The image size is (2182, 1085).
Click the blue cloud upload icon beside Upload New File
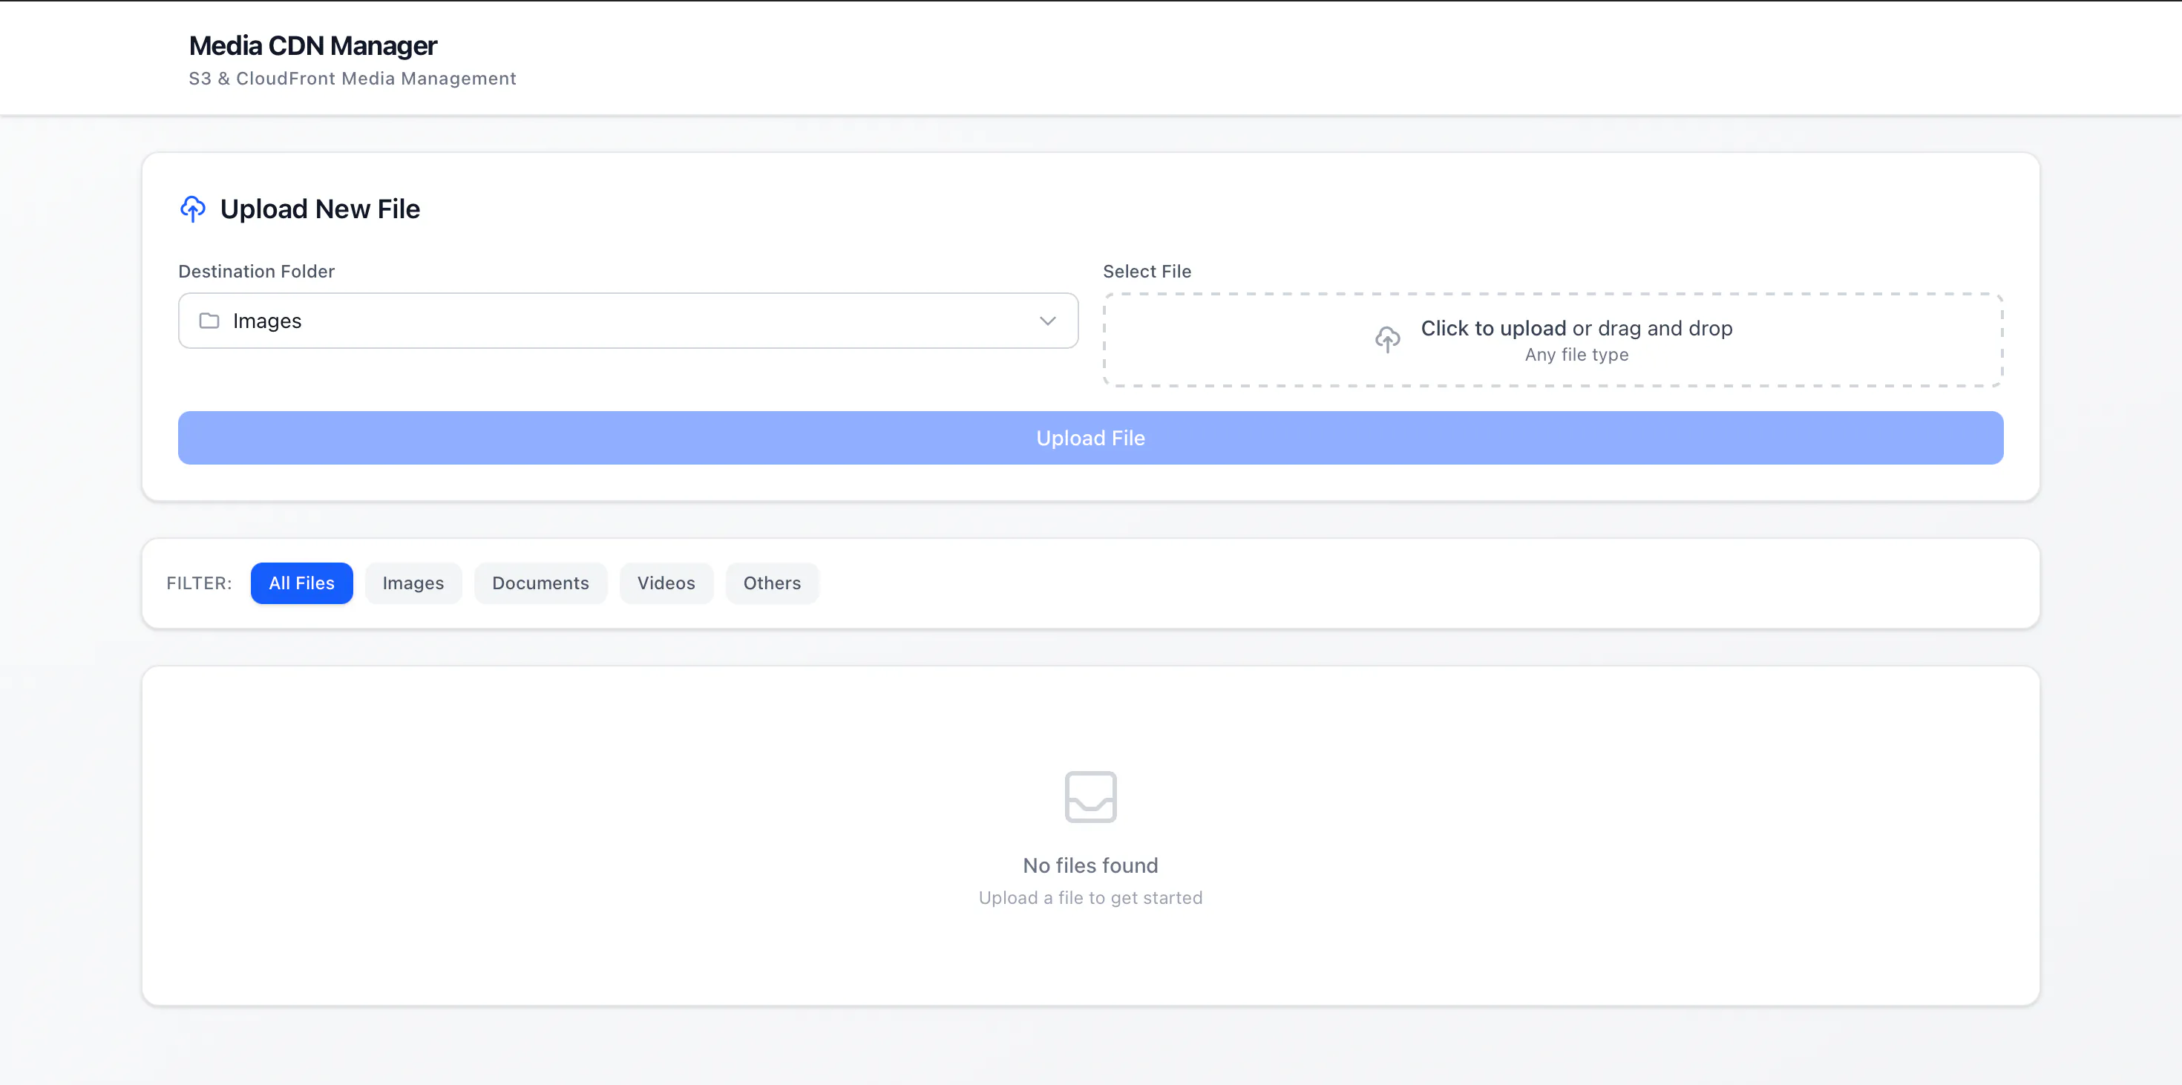tap(193, 209)
